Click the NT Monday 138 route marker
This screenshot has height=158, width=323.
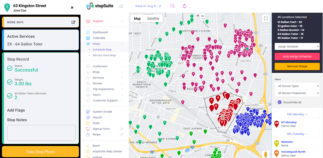[277, 124]
